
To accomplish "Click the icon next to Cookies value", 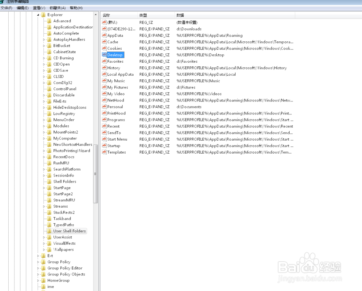I will point(104,48).
